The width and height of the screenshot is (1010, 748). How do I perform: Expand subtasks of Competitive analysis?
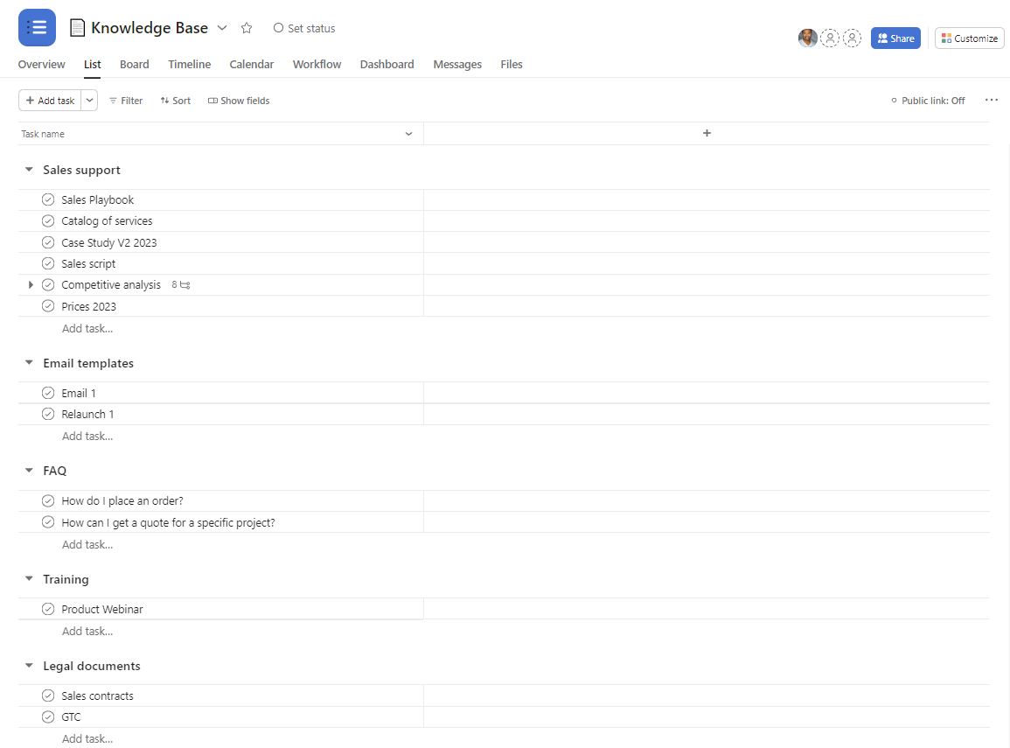(31, 285)
